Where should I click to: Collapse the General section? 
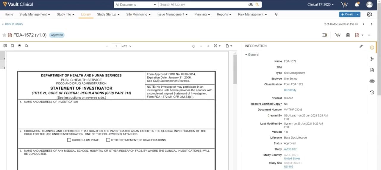coord(252,54)
